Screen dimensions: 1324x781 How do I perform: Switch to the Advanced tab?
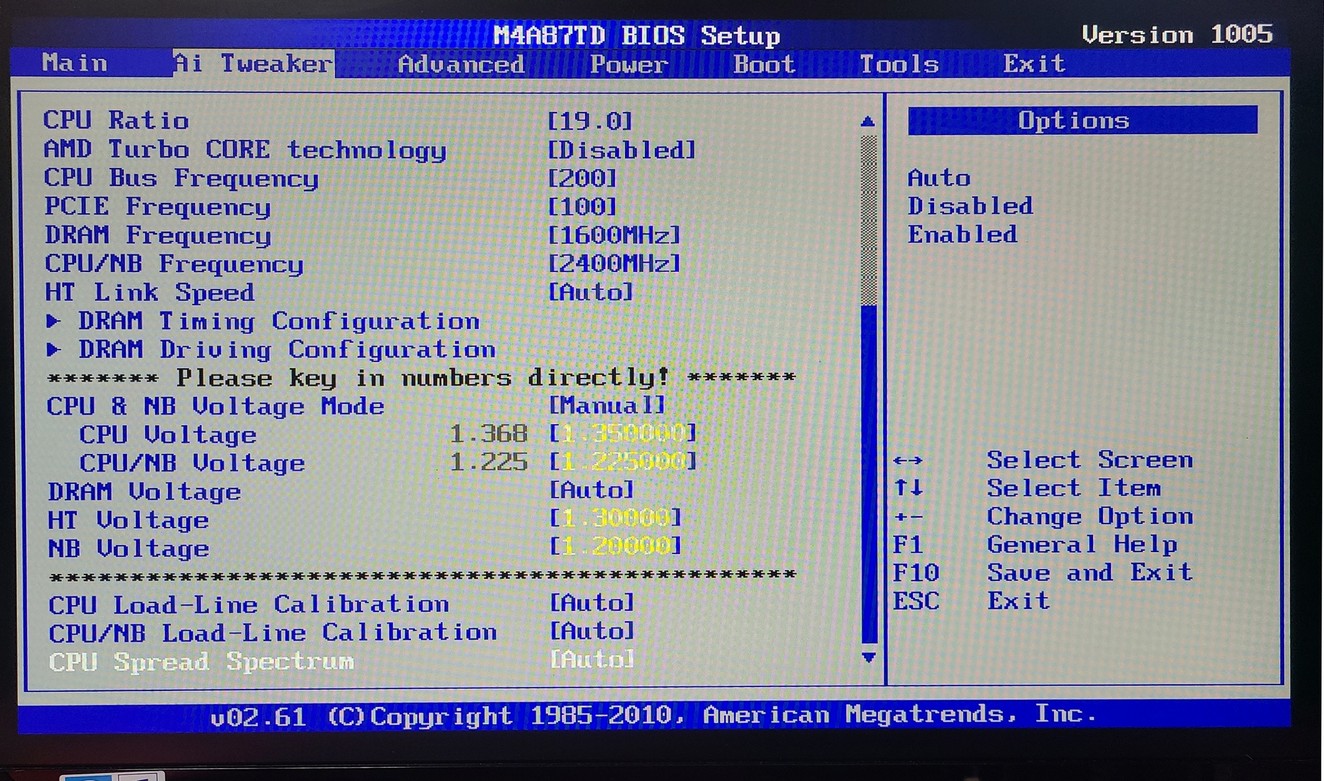click(461, 64)
